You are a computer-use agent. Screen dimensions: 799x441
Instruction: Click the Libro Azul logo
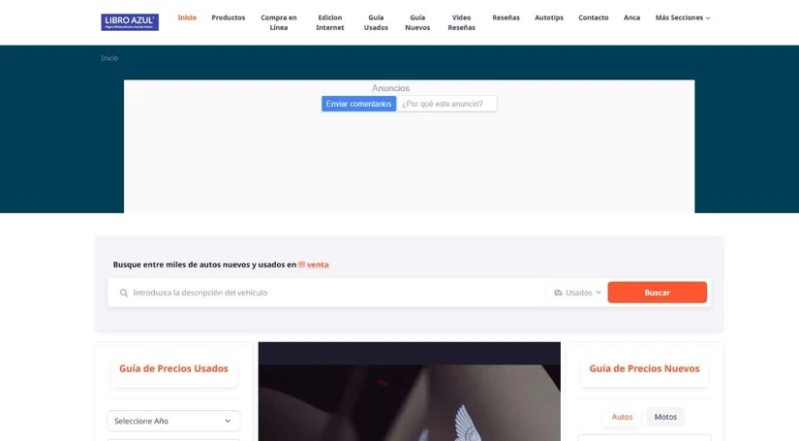pyautogui.click(x=130, y=22)
